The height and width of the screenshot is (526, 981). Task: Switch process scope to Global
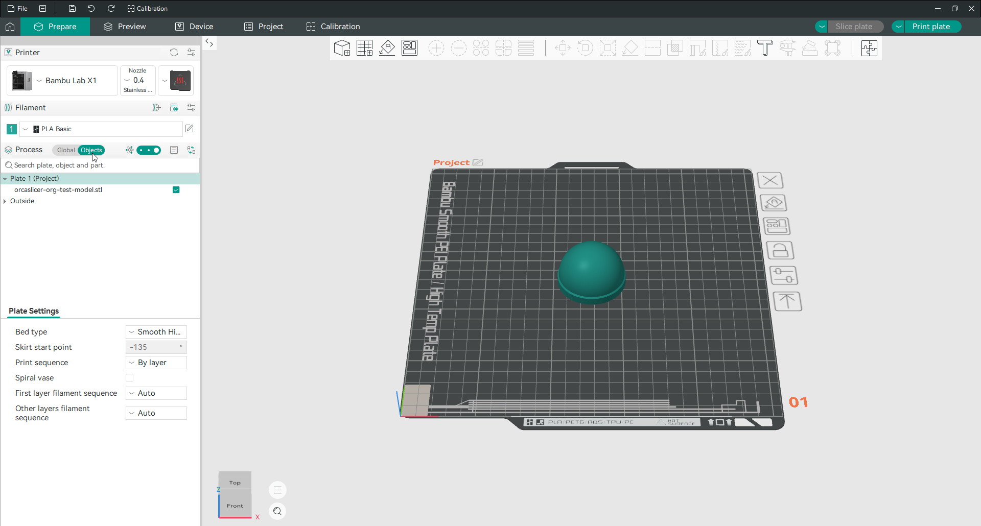(66, 150)
